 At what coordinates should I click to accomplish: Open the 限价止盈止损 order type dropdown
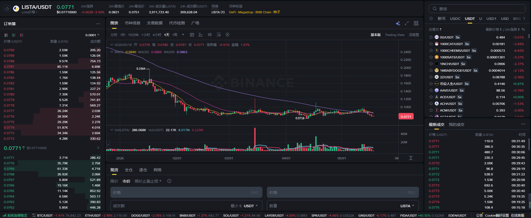pyautogui.click(x=148, y=181)
